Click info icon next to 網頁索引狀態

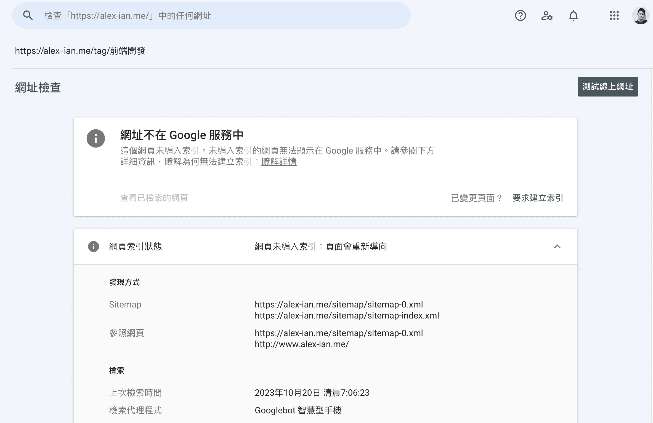[93, 246]
